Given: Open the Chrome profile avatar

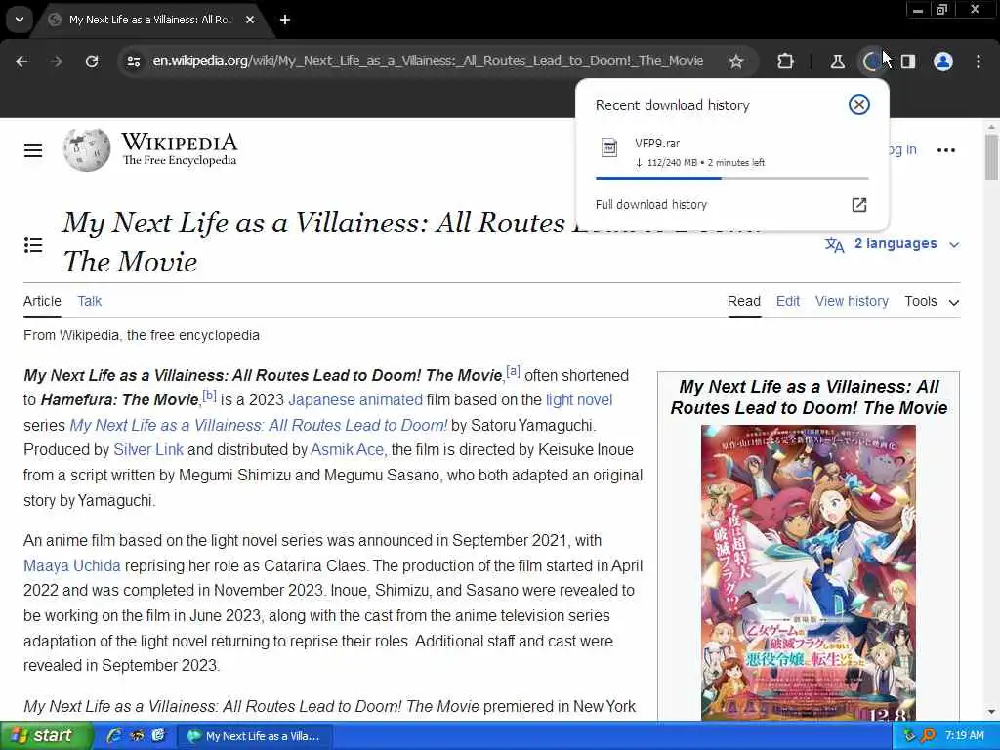Looking at the screenshot, I should click(x=943, y=62).
